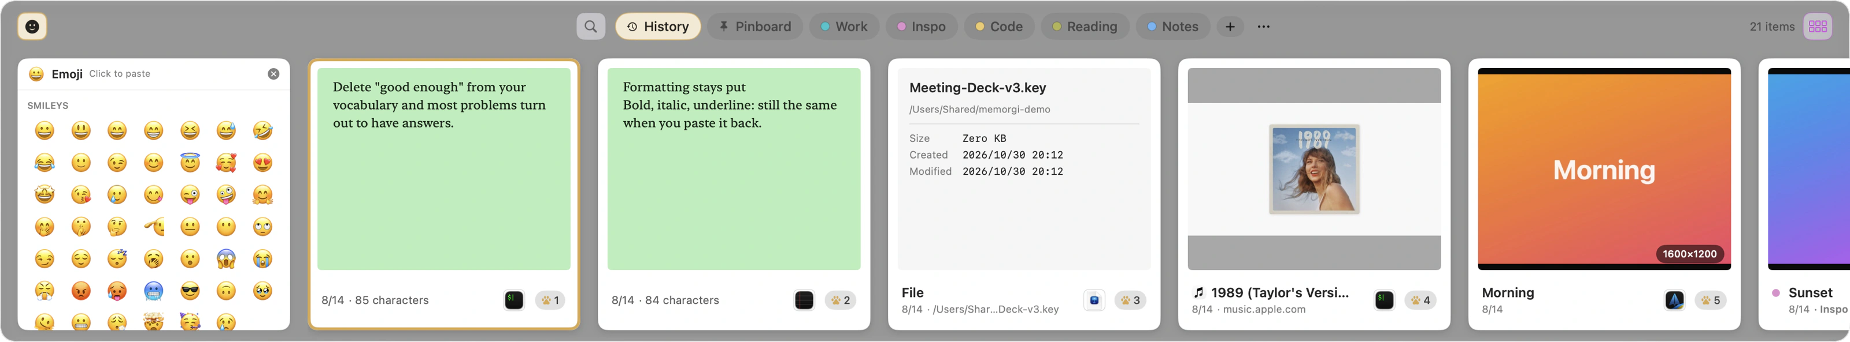The image size is (1850, 342).
Task: Paste the face blowing a kiss emoji
Action: pyautogui.click(x=81, y=194)
